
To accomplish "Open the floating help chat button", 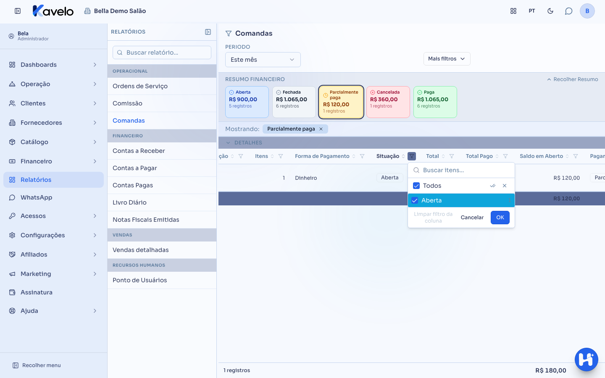I will click(x=587, y=360).
